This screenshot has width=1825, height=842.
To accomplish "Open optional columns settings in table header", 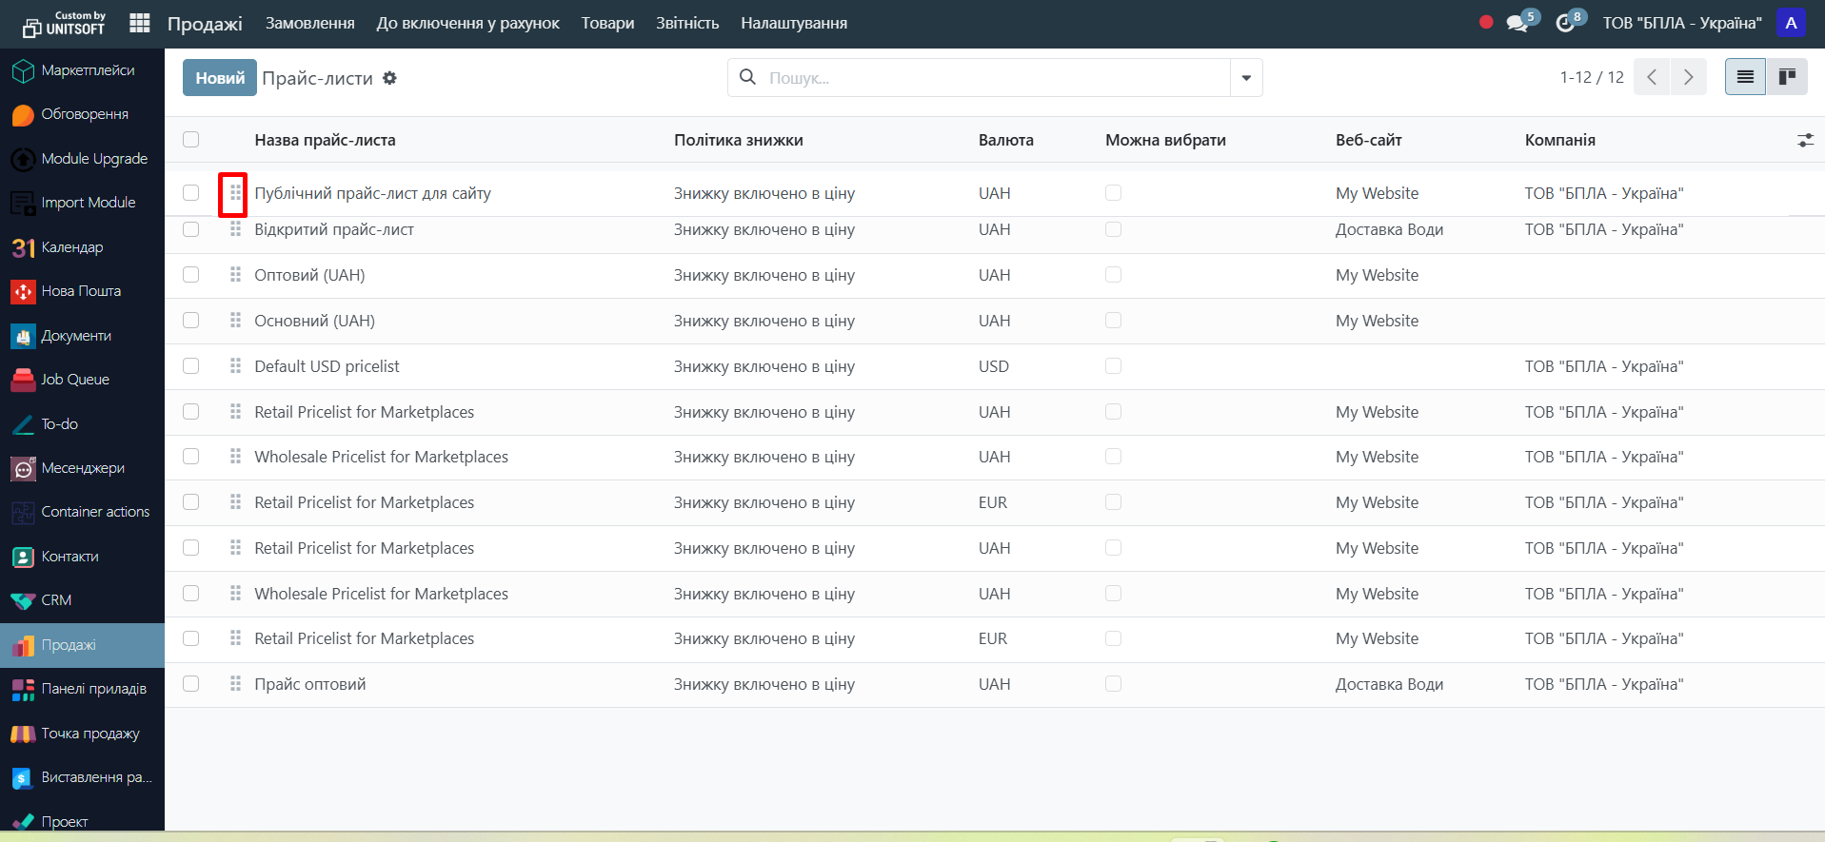I will click(1804, 140).
